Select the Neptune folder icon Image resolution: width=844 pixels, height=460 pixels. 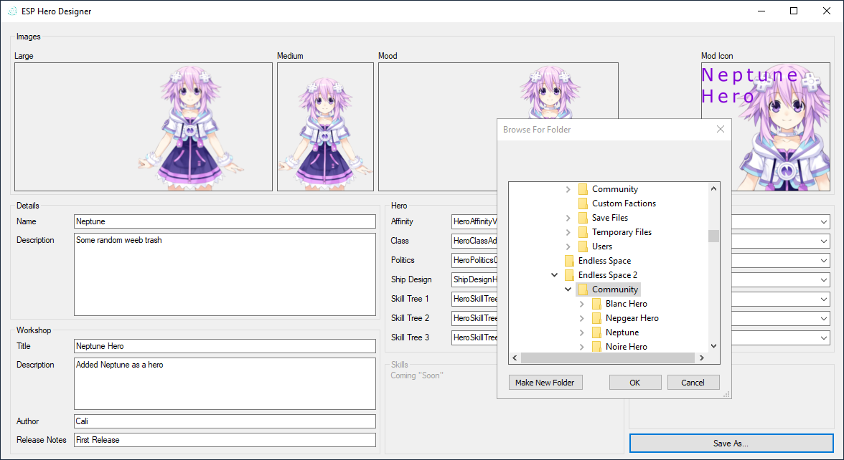point(596,332)
